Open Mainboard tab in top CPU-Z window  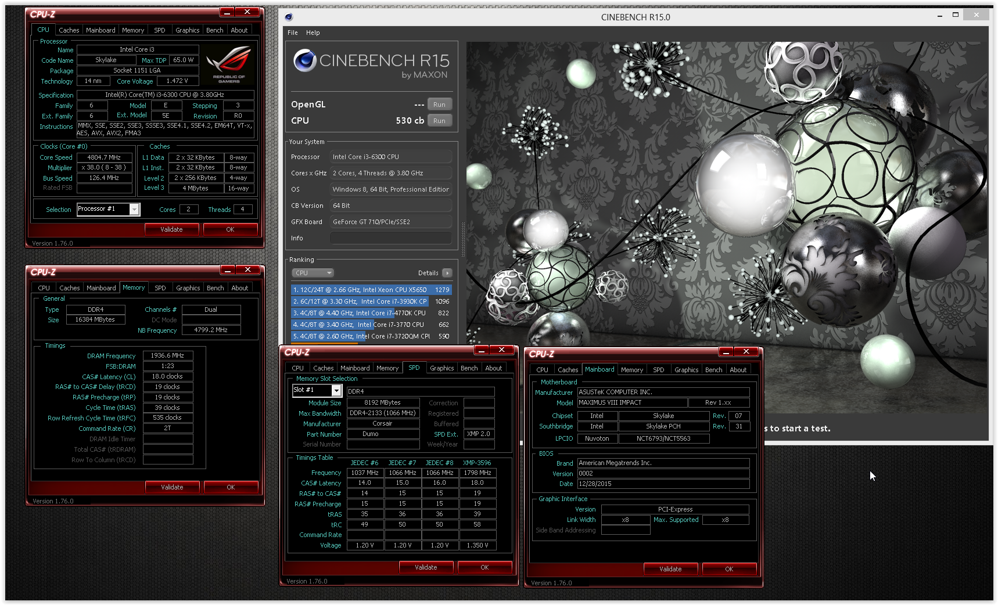[100, 30]
